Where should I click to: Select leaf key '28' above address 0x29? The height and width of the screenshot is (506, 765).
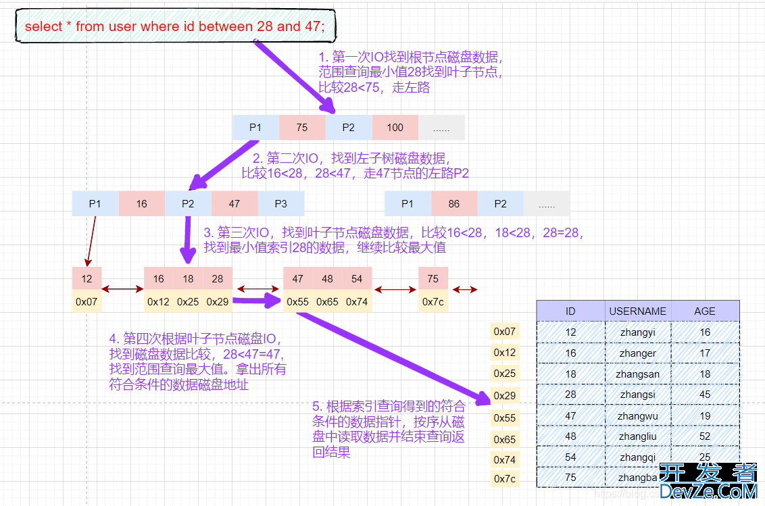pos(218,278)
